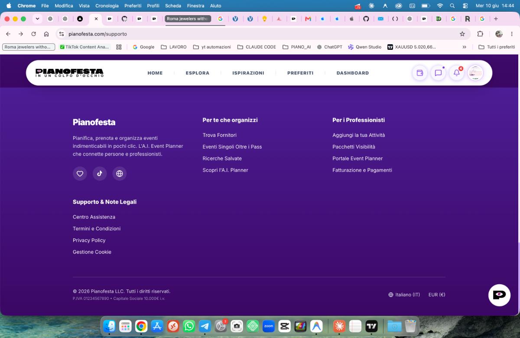The height and width of the screenshot is (338, 520).
Task: Open a new tab with plus icon
Action: (496, 19)
